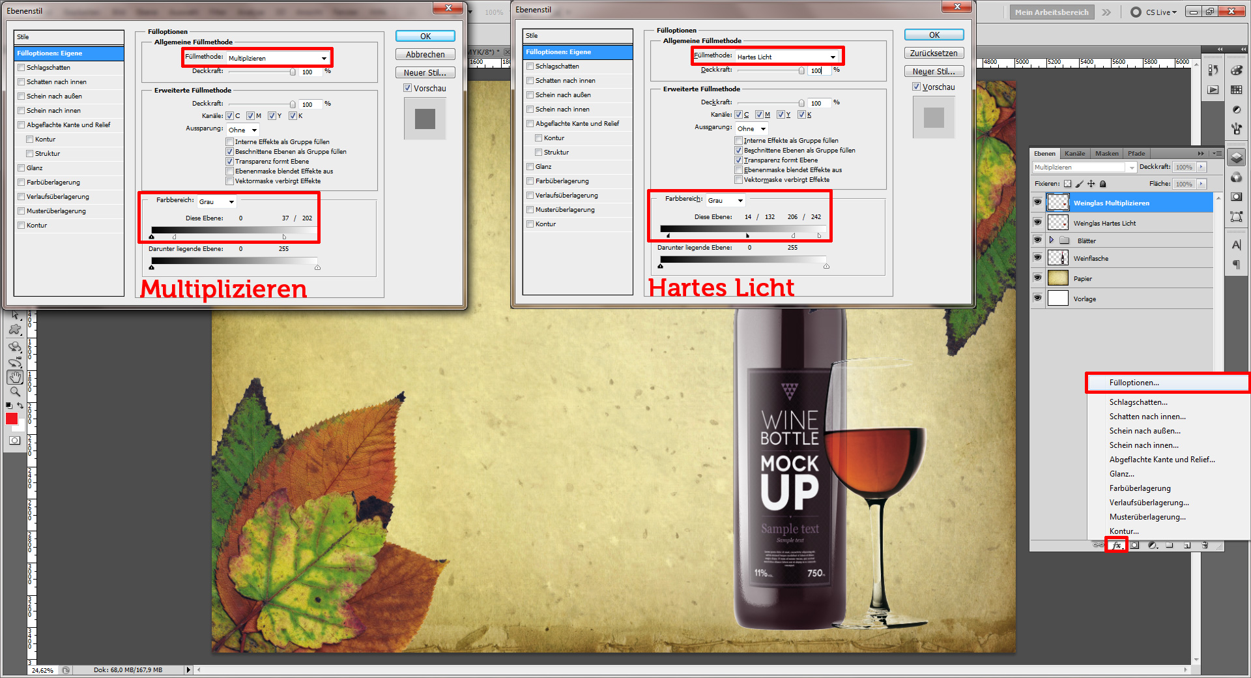Choose Verlaufsüberlagerung in the context menu
This screenshot has width=1251, height=678.
1149,503
